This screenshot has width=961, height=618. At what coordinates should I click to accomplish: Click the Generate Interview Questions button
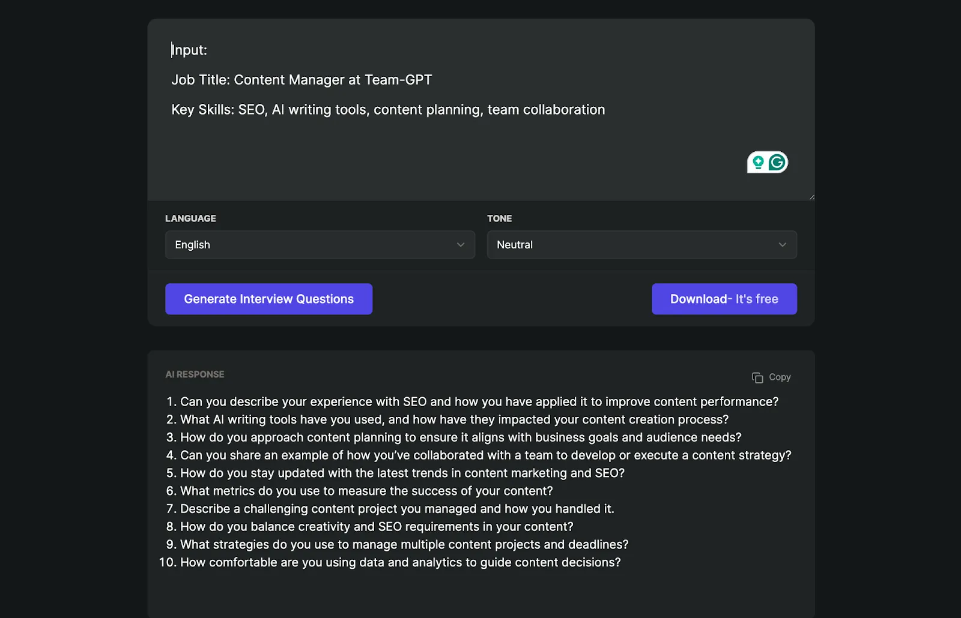pos(268,299)
